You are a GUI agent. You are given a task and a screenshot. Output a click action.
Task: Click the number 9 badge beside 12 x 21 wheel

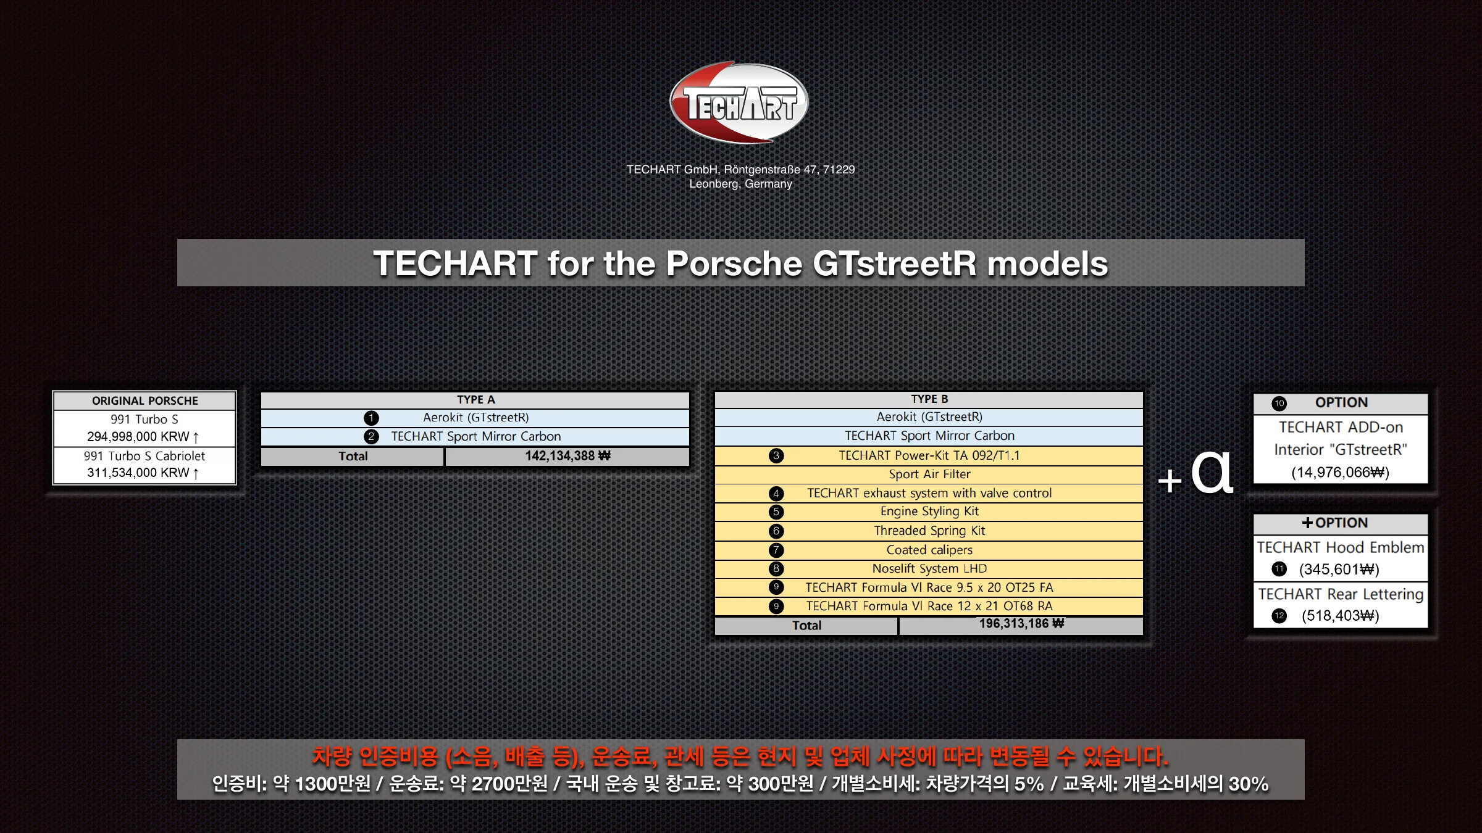pos(776,607)
